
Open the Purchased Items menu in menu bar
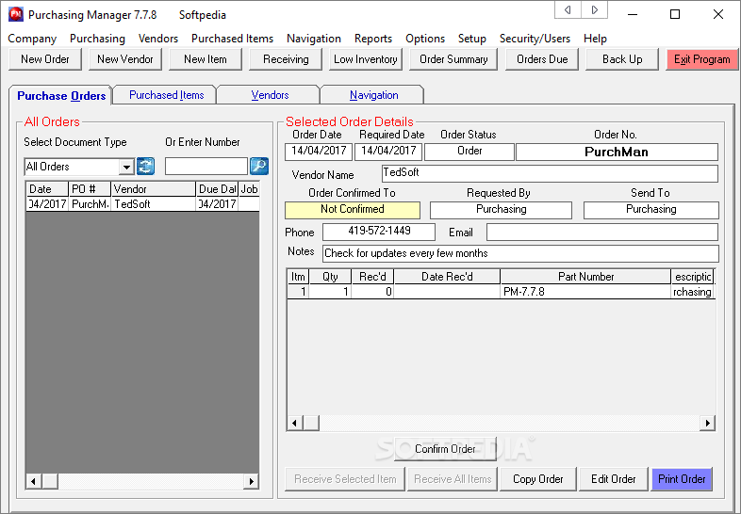tap(233, 39)
